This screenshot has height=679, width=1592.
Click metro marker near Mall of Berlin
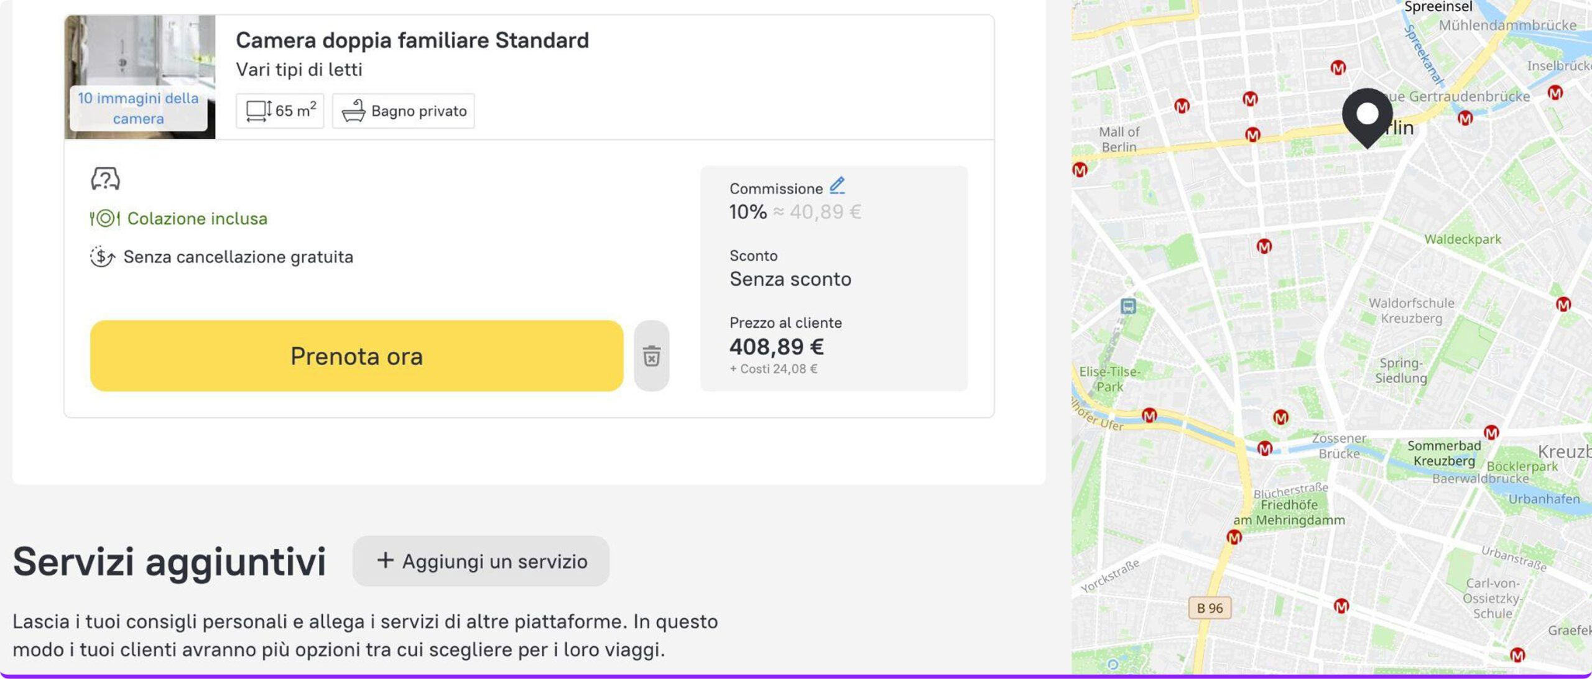click(x=1080, y=170)
